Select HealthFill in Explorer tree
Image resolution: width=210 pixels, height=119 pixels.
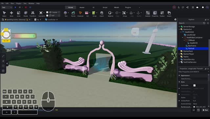[x=194, y=43]
